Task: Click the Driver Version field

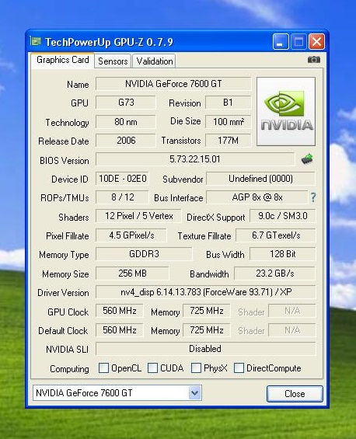Action: tap(206, 292)
